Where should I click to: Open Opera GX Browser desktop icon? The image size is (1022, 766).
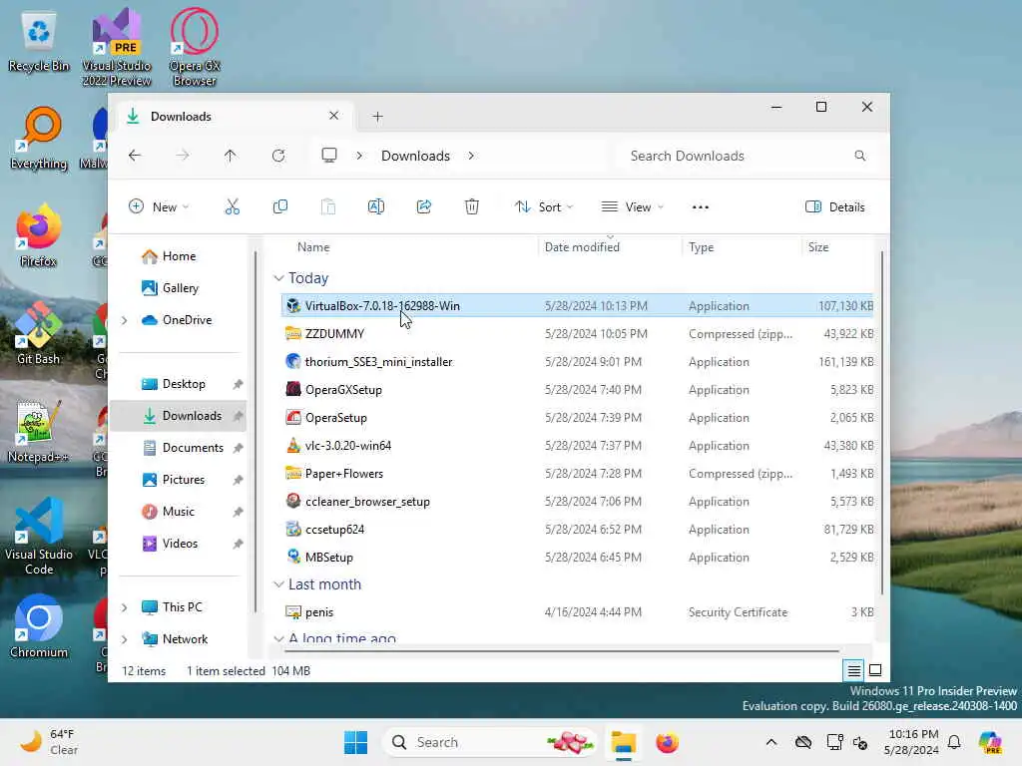(x=195, y=48)
